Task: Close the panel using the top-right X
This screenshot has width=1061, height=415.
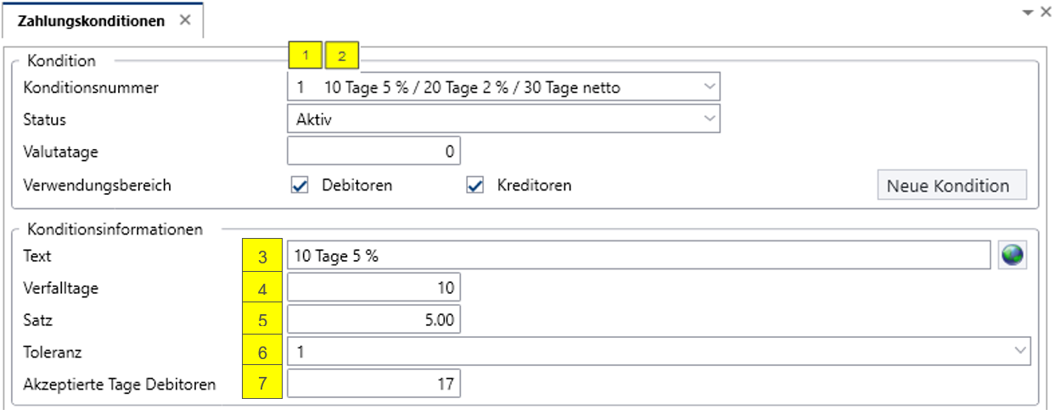Action: 1045,12
